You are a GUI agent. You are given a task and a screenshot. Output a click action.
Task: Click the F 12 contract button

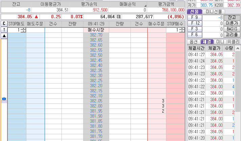point(195,23)
